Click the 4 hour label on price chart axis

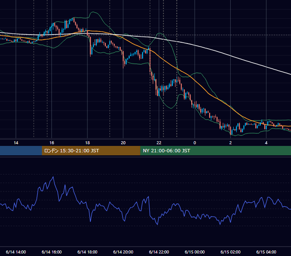266,143
